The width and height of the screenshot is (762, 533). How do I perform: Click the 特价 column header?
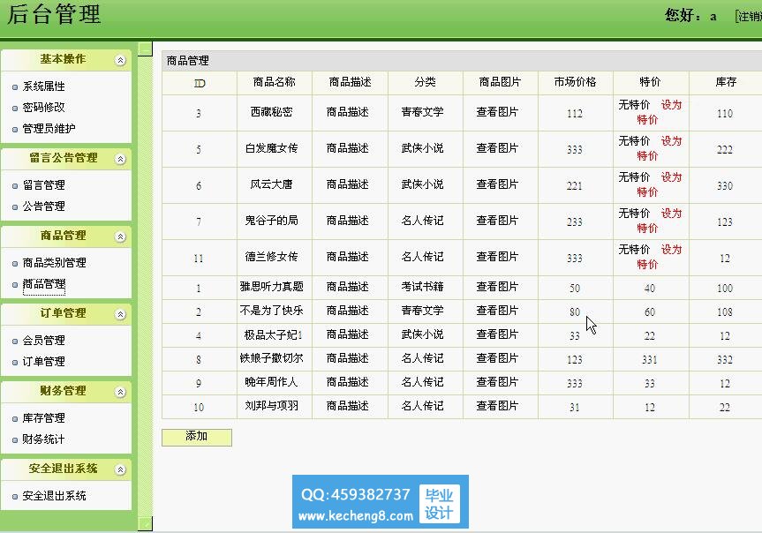click(x=650, y=82)
